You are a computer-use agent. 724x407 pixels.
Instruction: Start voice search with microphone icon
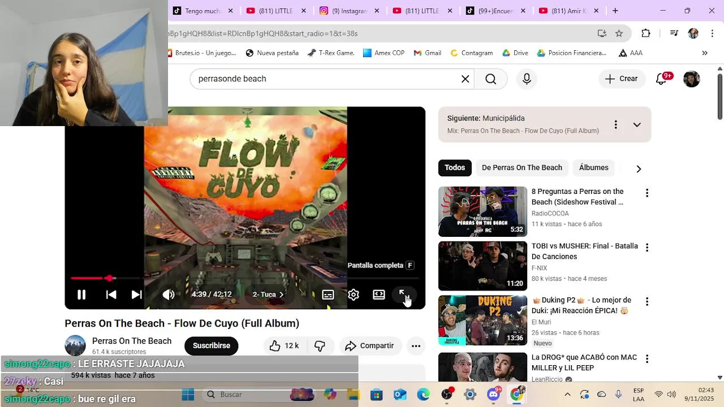pos(527,79)
